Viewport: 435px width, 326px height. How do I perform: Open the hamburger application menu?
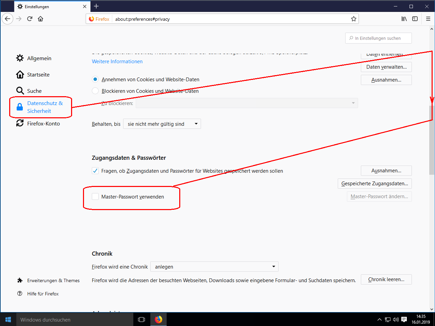point(428,19)
